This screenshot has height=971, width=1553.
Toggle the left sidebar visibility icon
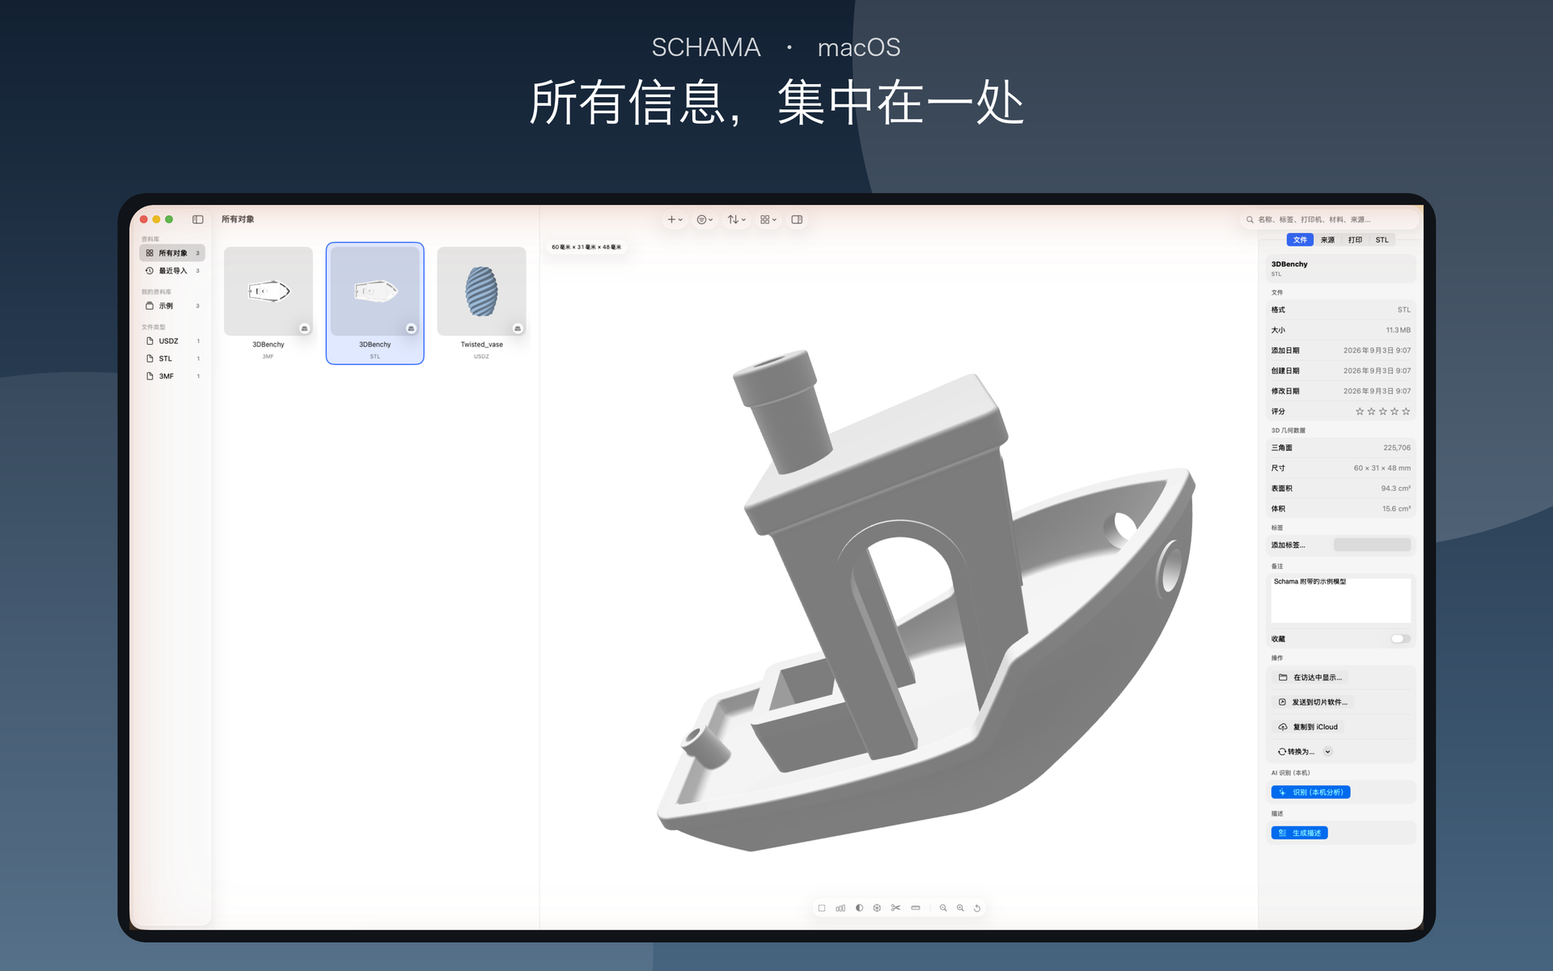point(197,219)
